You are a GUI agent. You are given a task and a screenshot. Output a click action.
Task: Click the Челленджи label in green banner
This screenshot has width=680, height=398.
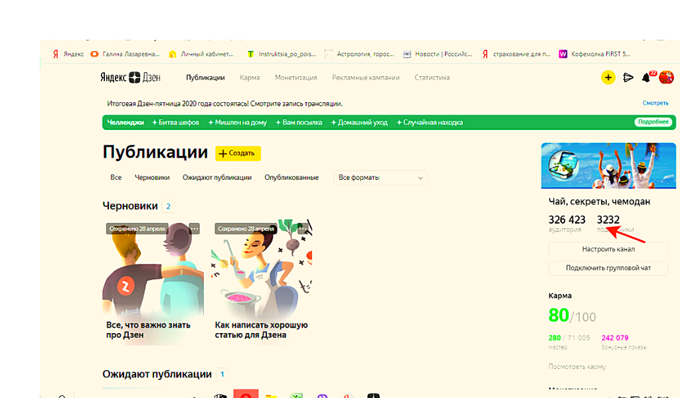(x=126, y=123)
